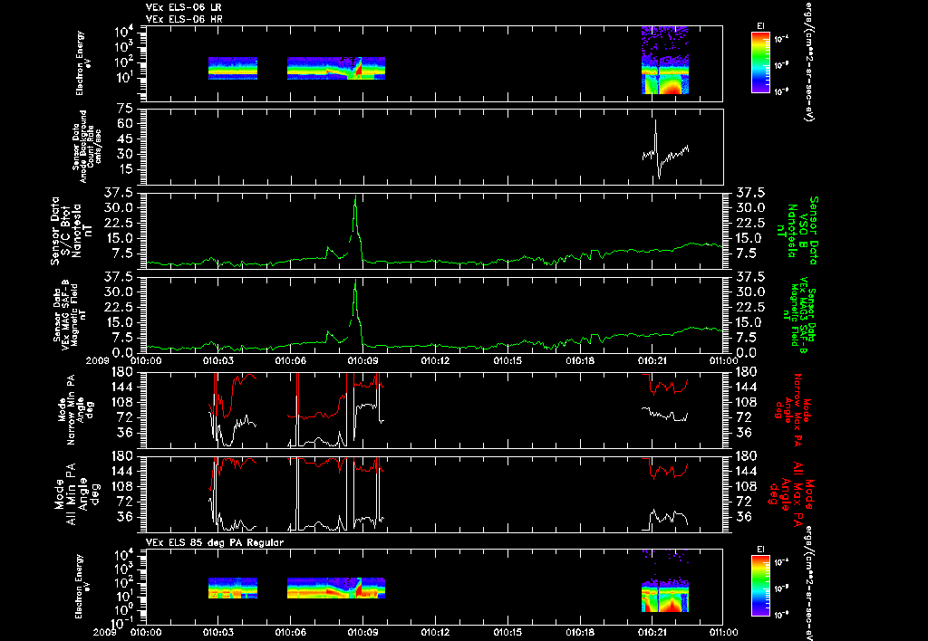Click the middle spectrogram segment in bottom 85 deg panel
Screen dimensions: 928x641
336,588
